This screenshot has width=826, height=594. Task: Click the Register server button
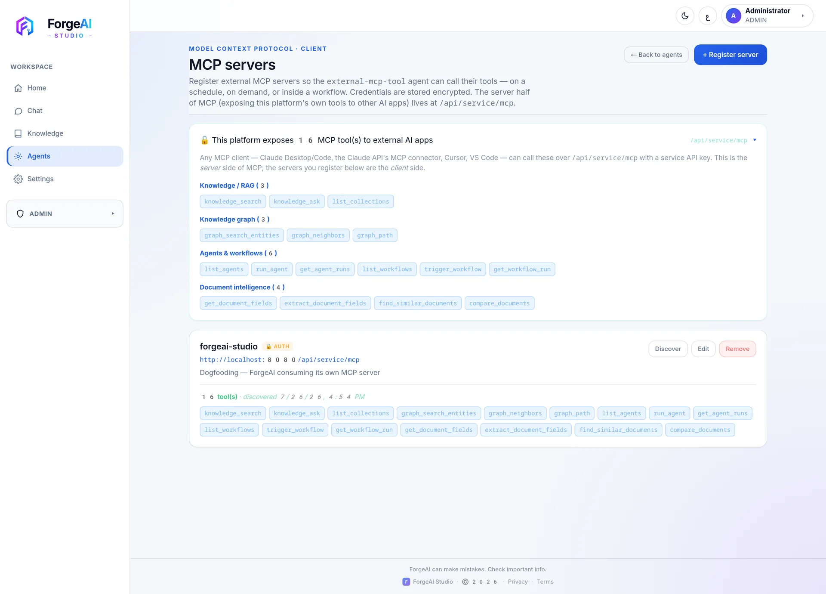click(730, 55)
